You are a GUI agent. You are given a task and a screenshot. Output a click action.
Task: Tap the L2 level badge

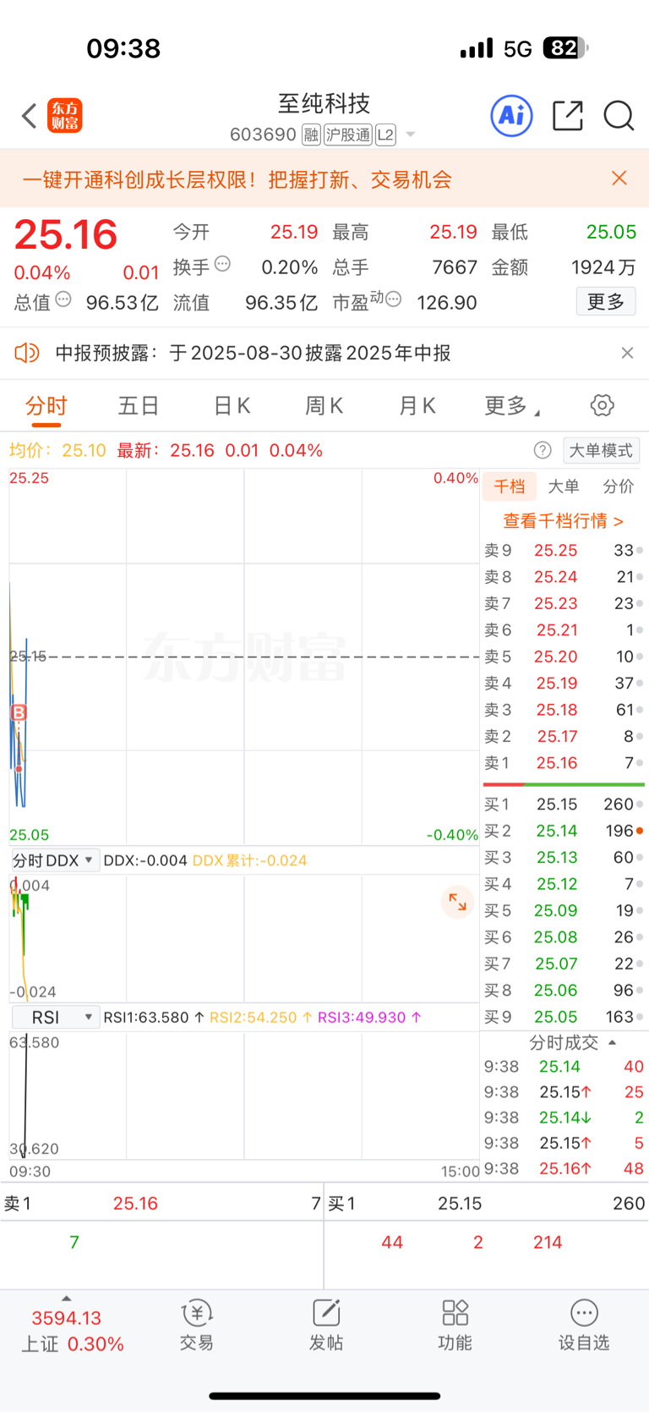tap(385, 135)
